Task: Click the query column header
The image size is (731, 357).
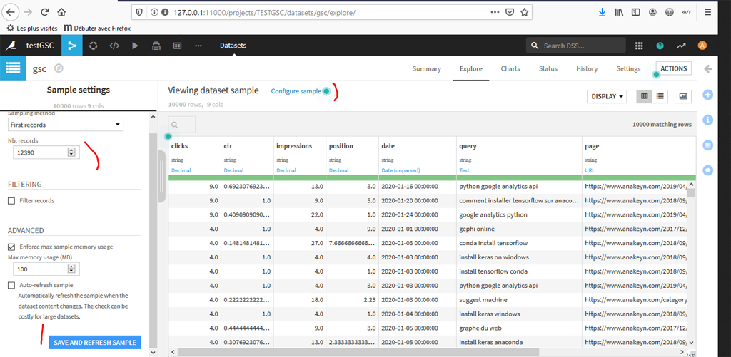Action: (x=468, y=145)
